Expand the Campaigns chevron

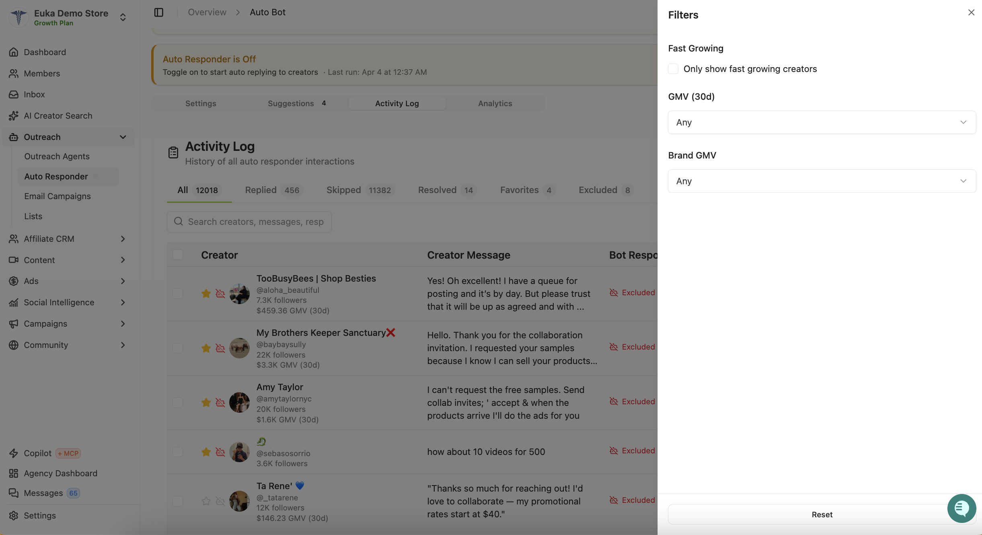123,324
